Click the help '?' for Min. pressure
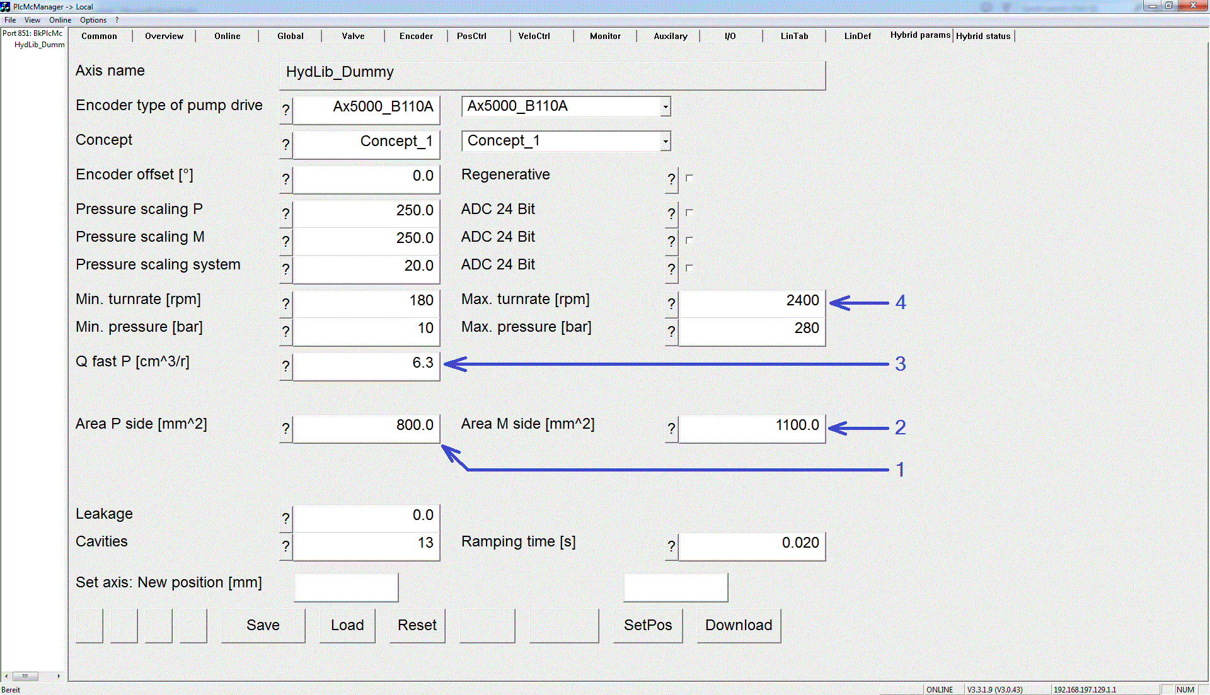 click(x=286, y=331)
